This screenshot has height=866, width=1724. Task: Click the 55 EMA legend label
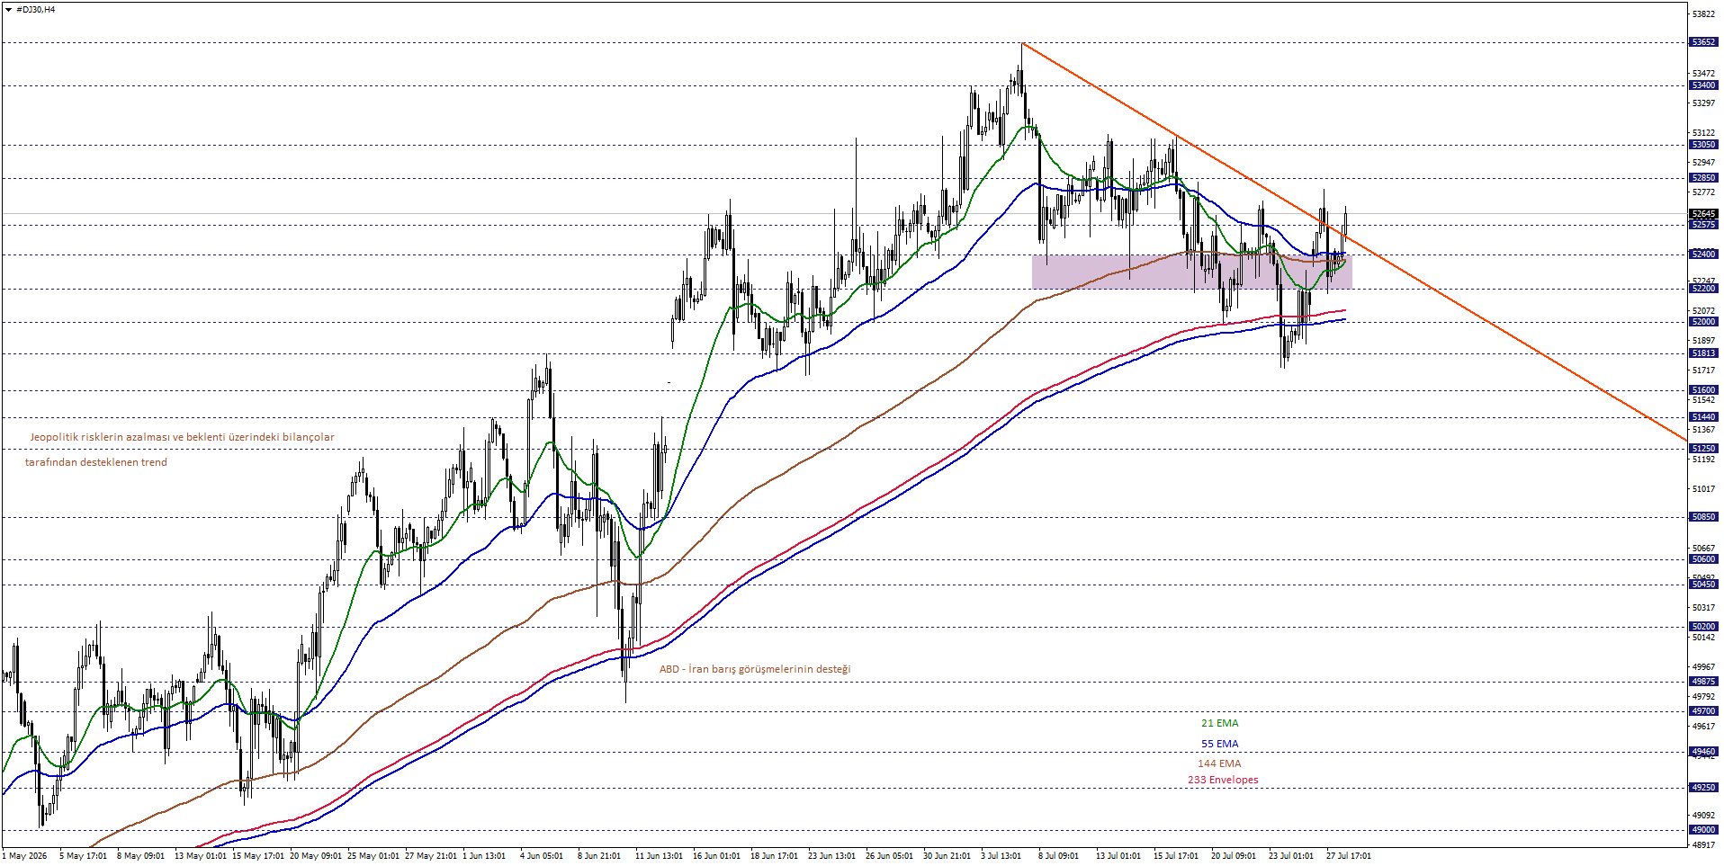[x=1219, y=744]
